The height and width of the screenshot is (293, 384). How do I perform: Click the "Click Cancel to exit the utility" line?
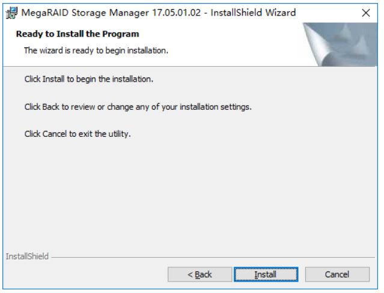click(78, 134)
